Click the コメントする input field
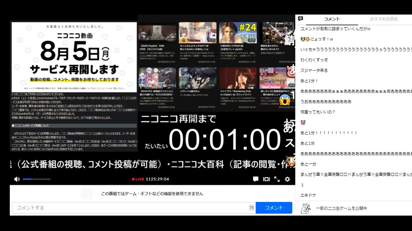This screenshot has height=231, width=412. click(134, 208)
